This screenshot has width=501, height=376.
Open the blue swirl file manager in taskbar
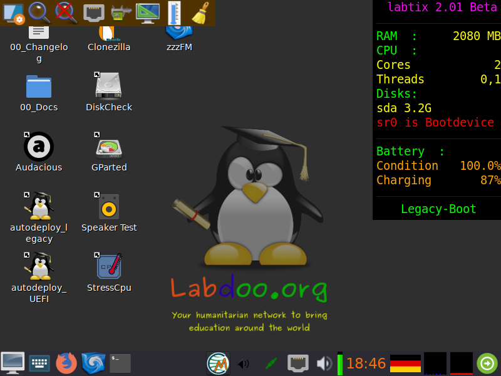(93, 363)
